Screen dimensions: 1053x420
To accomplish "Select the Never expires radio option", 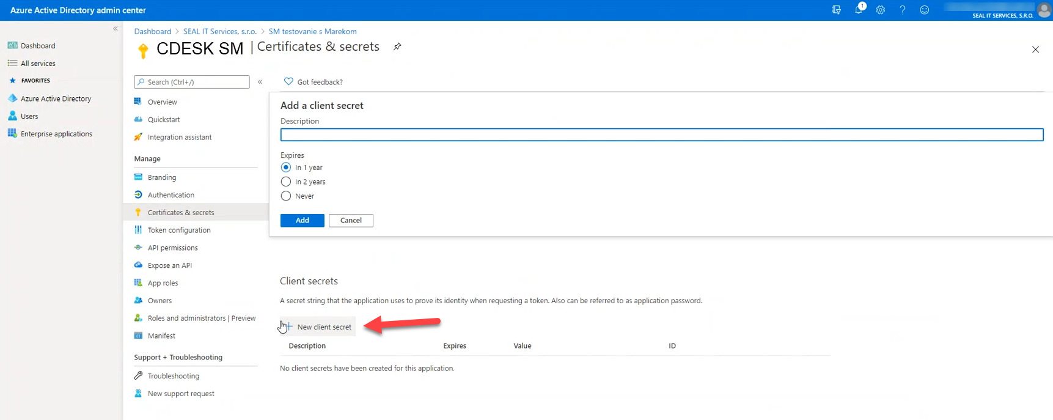I will (x=286, y=196).
